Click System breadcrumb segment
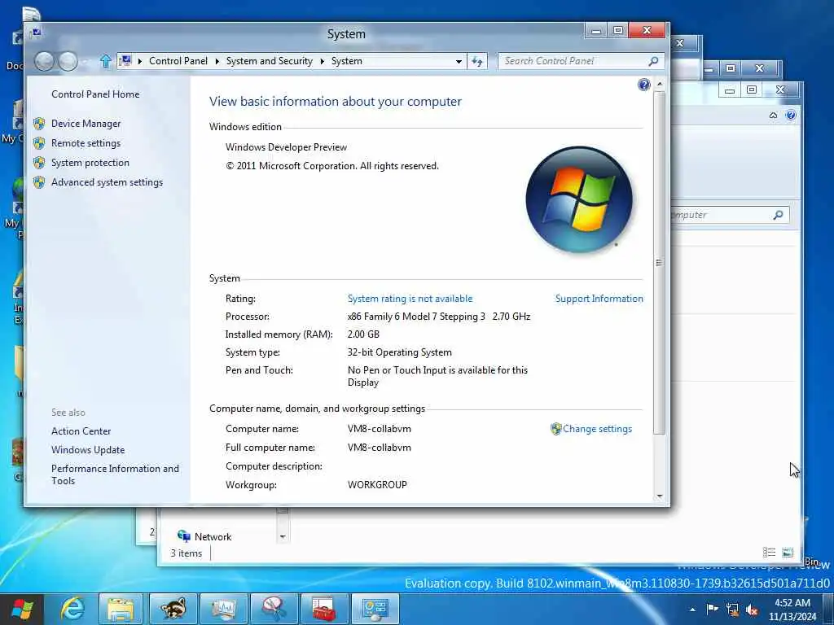 (x=347, y=61)
